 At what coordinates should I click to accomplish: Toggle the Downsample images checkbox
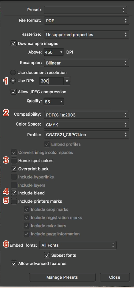tap(14, 44)
